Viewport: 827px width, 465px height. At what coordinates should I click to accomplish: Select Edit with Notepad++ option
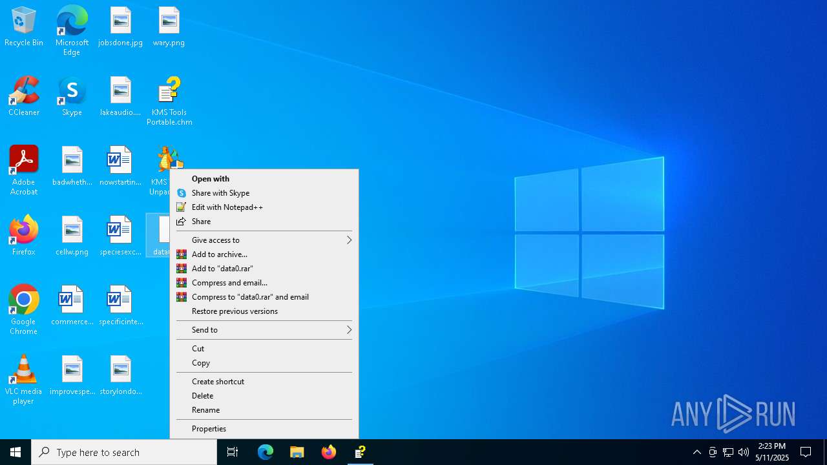tap(264, 207)
